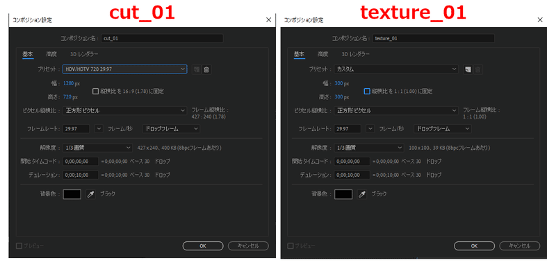This screenshot has height=267, width=556.
Task: Switch to 3D レンダラー tab in cut_01 dialog
Action: point(84,54)
